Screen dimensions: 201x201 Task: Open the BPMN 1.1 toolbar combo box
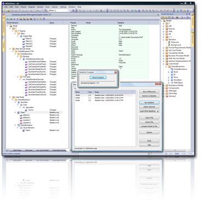tap(59, 11)
